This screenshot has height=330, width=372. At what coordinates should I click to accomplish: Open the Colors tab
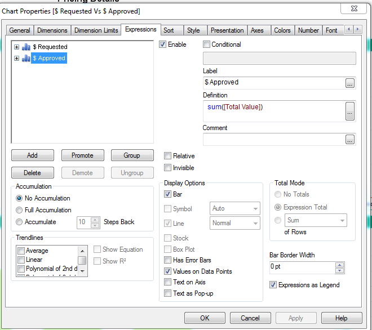[x=282, y=30]
